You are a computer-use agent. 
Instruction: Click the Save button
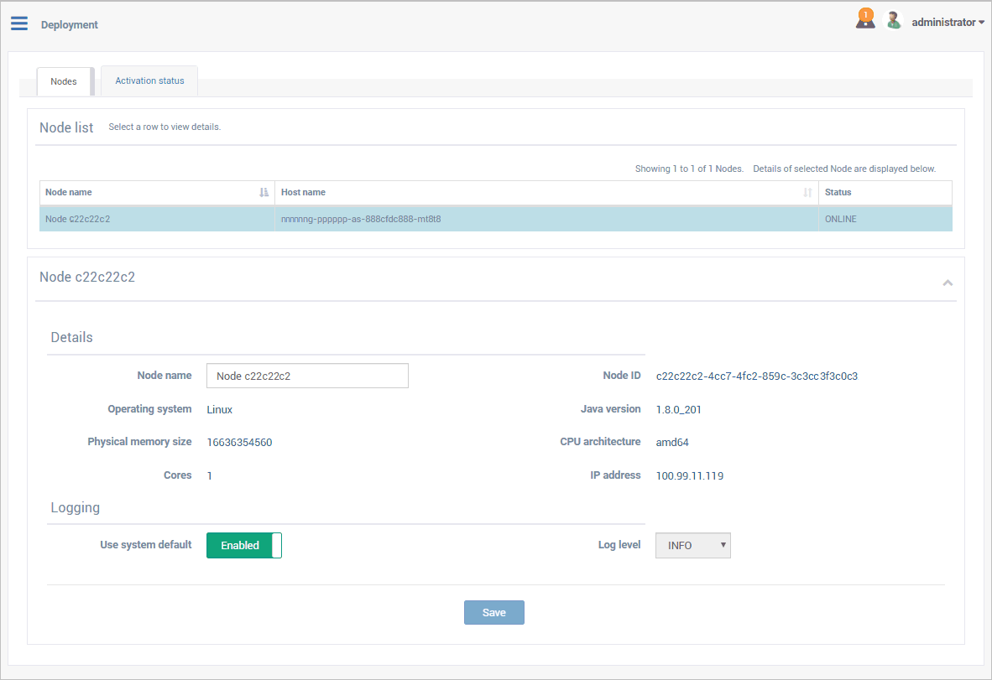tap(493, 613)
